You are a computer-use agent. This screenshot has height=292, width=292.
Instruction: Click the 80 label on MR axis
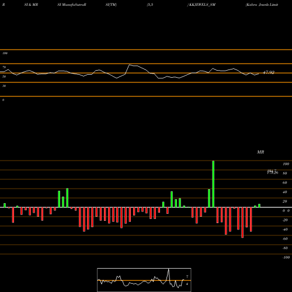pyautogui.click(x=285, y=173)
